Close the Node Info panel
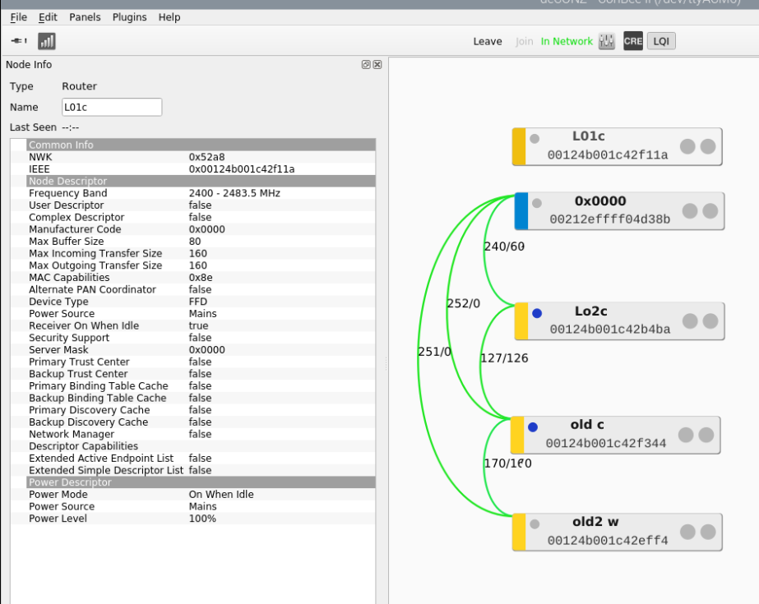The height and width of the screenshot is (604, 759). click(377, 65)
